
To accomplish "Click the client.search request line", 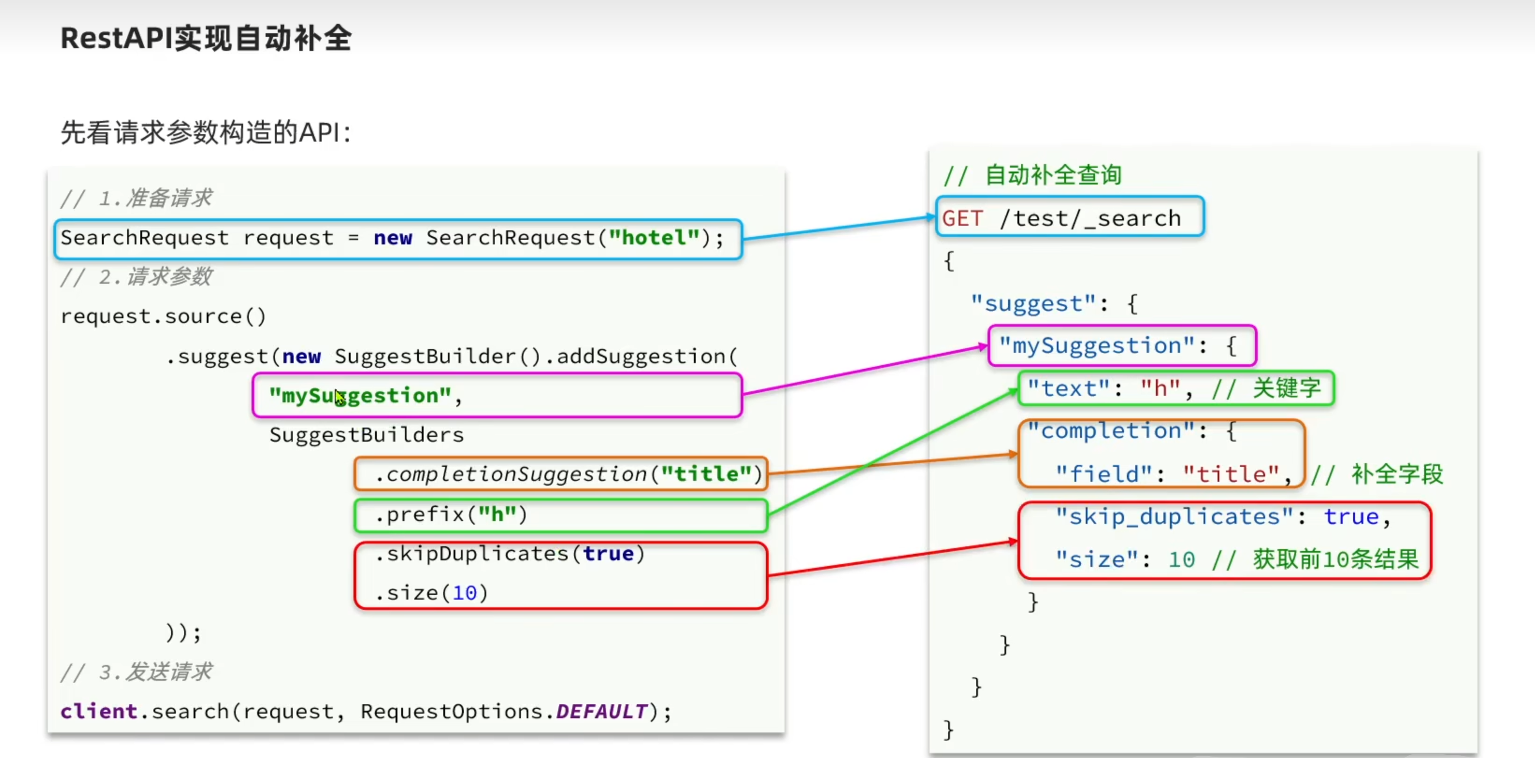I will pos(366,712).
